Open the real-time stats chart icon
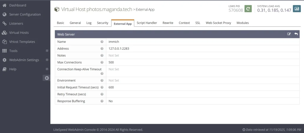The width and height of the screenshot is (304, 133). pos(297,9)
